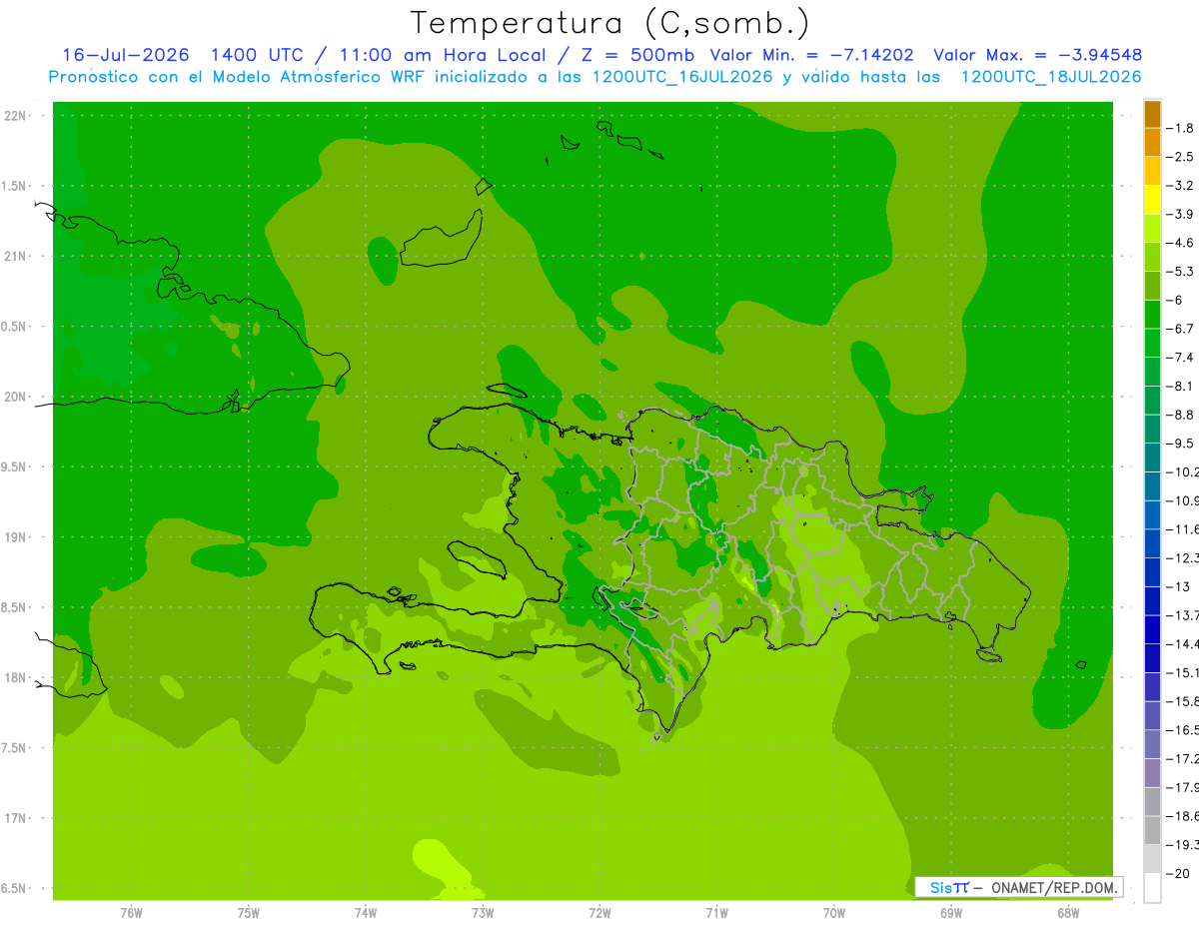The width and height of the screenshot is (1199, 926).
Task: Click the '70W' longitude label
Action: [834, 912]
